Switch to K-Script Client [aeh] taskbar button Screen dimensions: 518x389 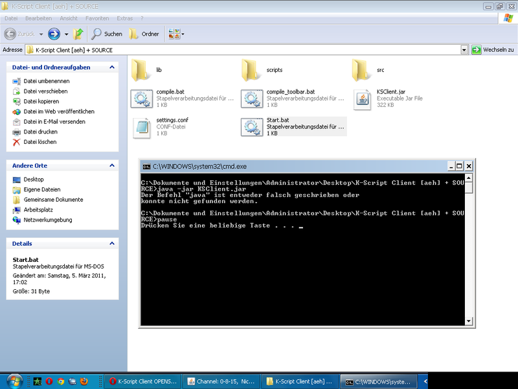(x=300, y=381)
